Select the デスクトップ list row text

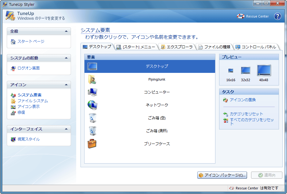pyautogui.click(x=157, y=66)
